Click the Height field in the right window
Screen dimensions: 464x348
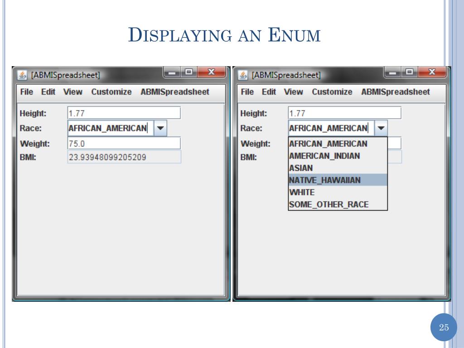coord(345,113)
